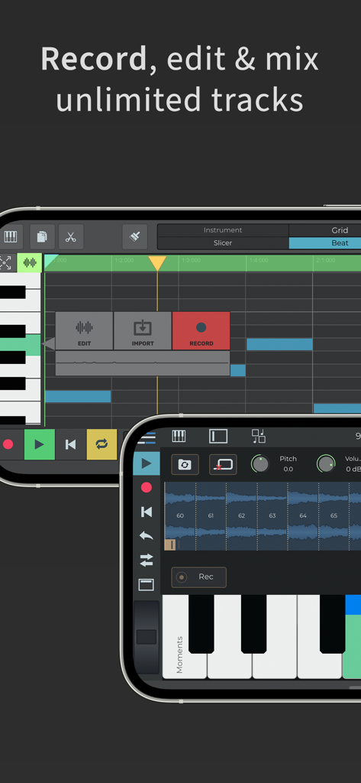The image size is (361, 783).
Task: Tap the green highlighted piano key in lower phone
Action: point(352,645)
